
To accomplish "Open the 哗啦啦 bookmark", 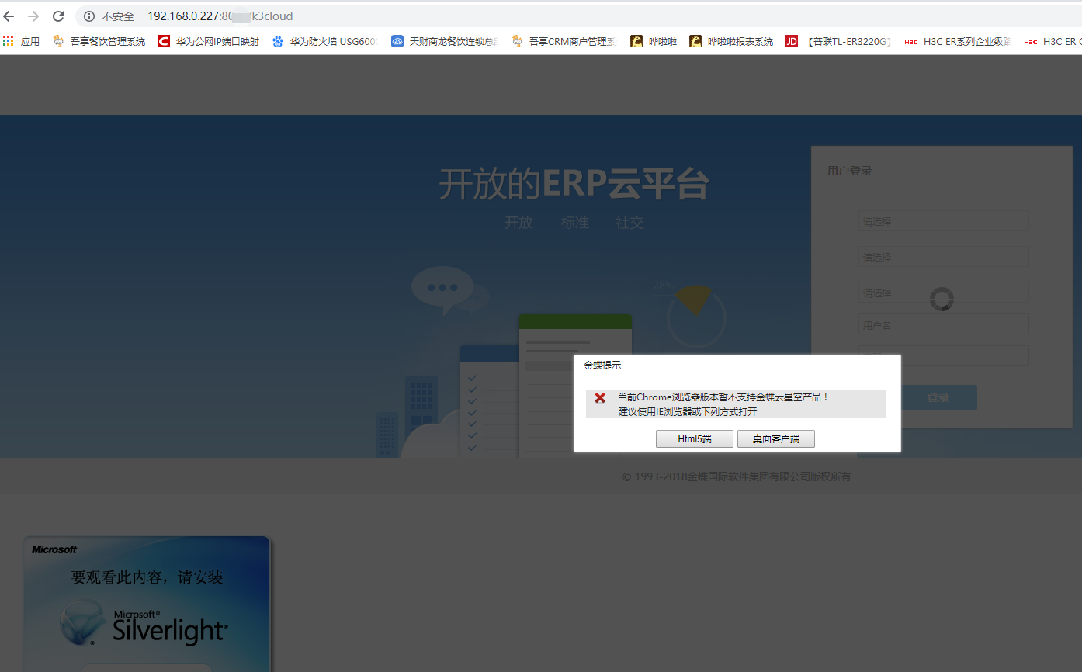I will click(x=654, y=41).
